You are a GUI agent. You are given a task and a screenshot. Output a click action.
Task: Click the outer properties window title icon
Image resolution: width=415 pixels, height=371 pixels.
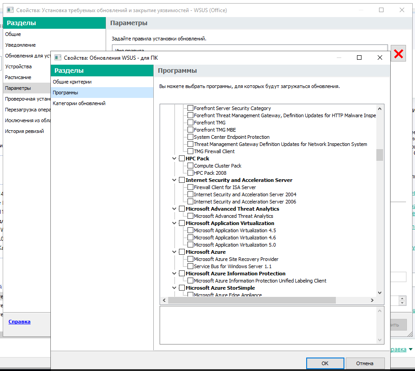[10, 10]
